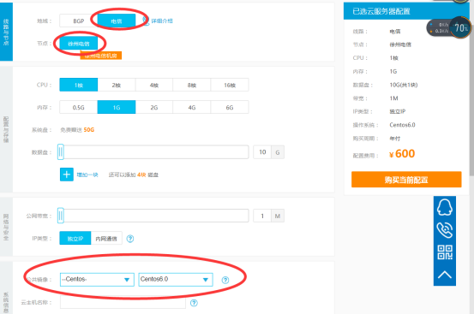The image size is (474, 314).
Task: Open QQ customer service penguin icon
Action: point(444,207)
